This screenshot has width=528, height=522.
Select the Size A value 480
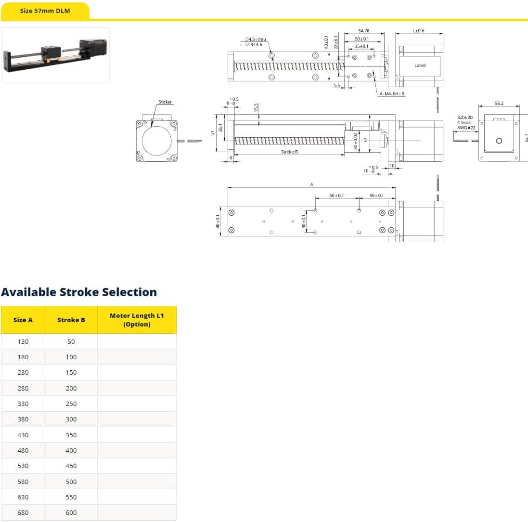point(23,450)
